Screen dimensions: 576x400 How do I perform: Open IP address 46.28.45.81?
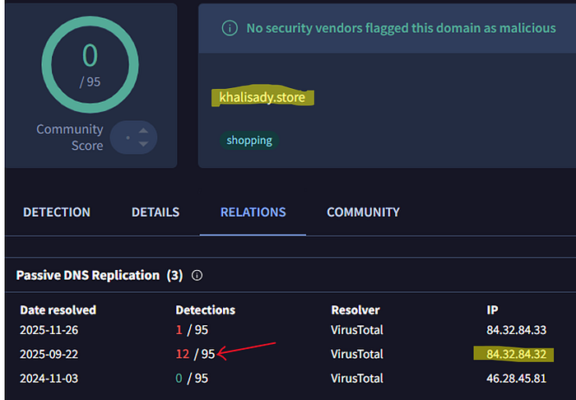point(516,379)
